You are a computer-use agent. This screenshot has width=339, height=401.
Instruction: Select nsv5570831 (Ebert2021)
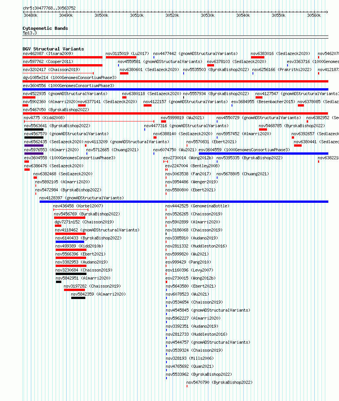(x=211, y=142)
